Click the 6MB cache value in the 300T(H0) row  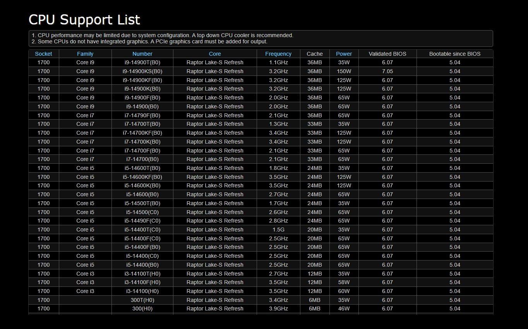point(315,300)
